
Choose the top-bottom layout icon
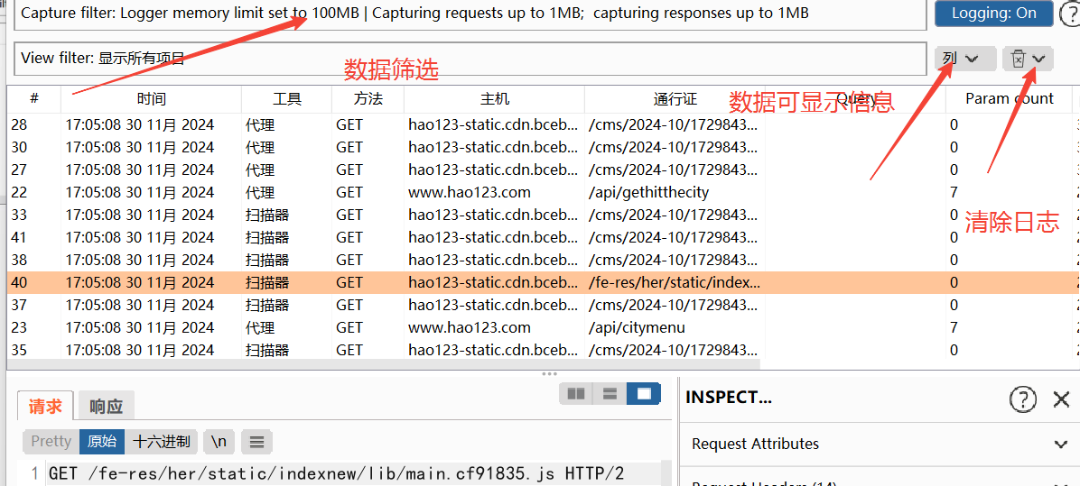pyautogui.click(x=610, y=394)
